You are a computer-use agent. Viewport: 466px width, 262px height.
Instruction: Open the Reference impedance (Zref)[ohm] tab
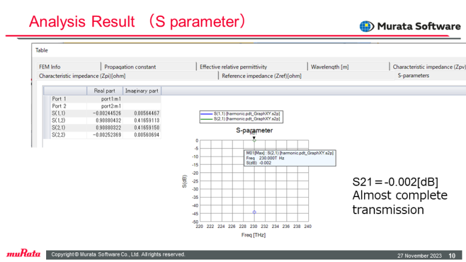tap(261, 76)
